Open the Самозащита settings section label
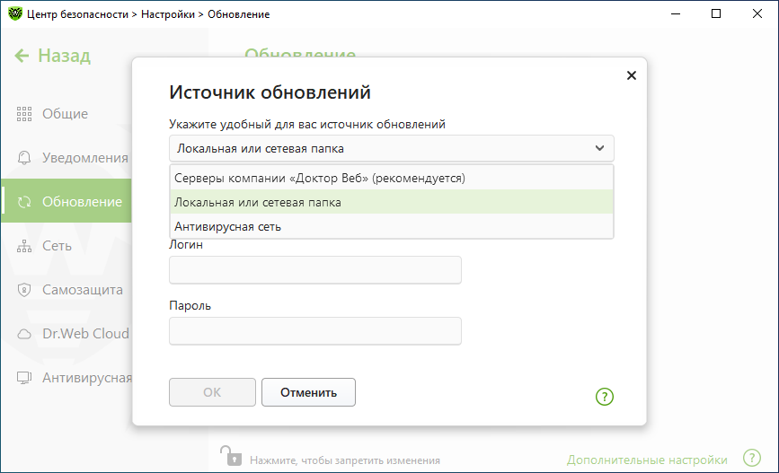Screen dimensions: 779x473 (83, 290)
